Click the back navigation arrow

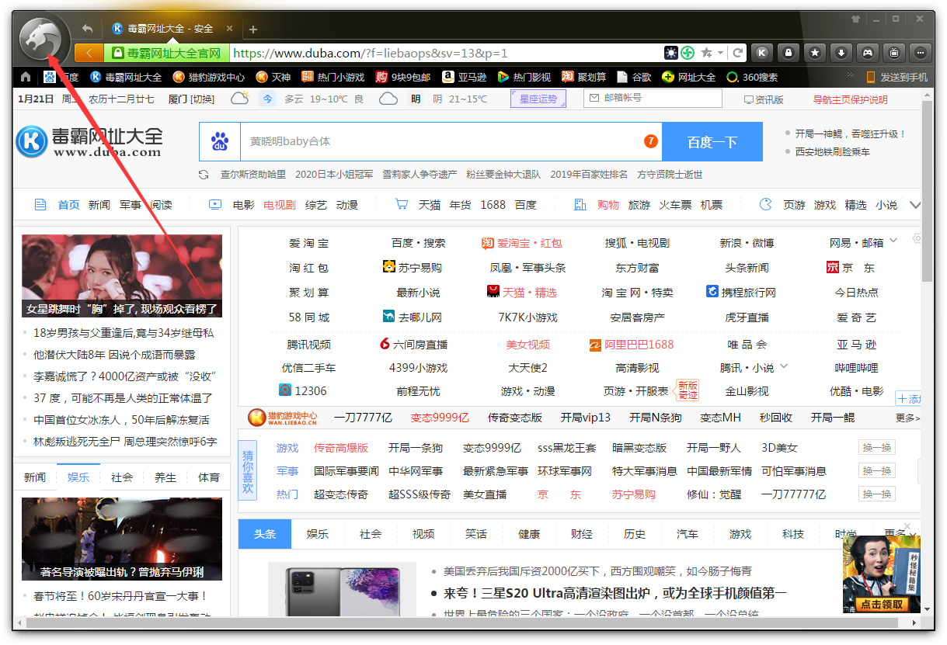(x=87, y=28)
